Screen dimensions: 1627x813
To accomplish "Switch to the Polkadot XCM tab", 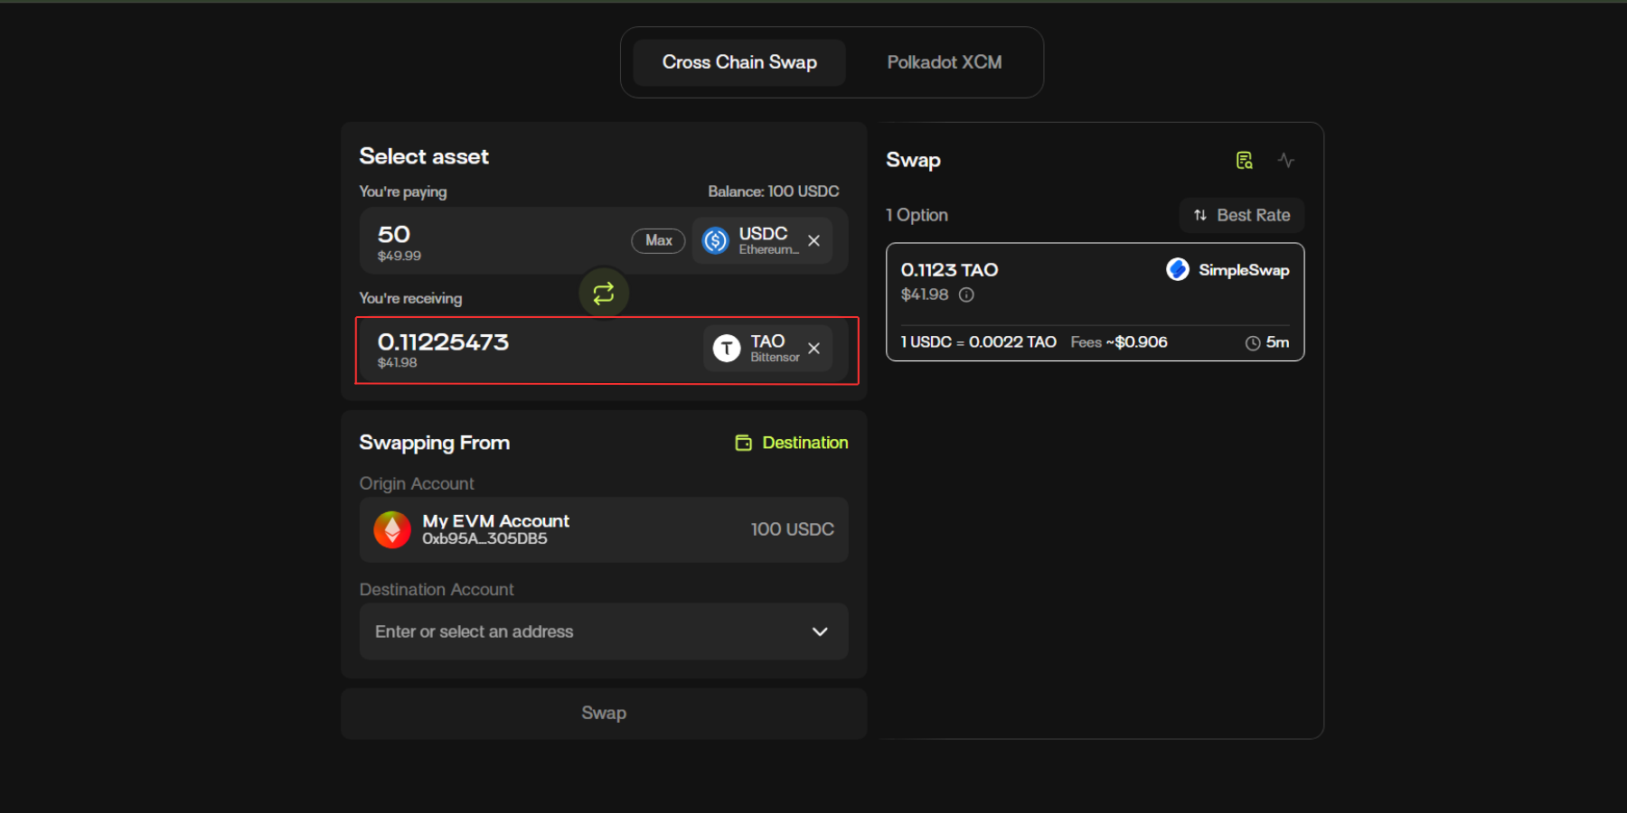I will click(944, 62).
